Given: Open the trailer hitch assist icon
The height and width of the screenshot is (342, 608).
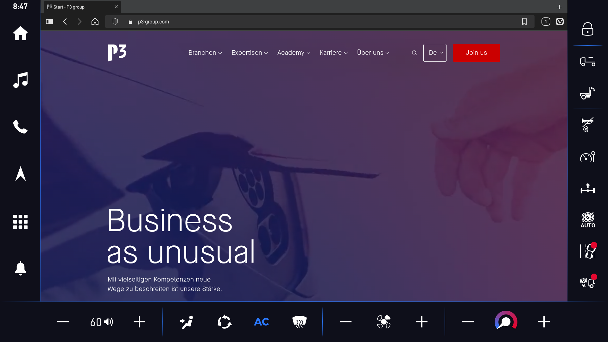Looking at the screenshot, I should click(587, 93).
